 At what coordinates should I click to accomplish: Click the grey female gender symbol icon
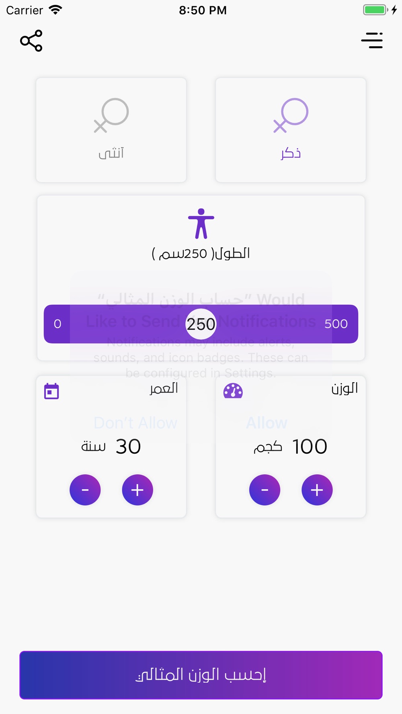tap(111, 115)
